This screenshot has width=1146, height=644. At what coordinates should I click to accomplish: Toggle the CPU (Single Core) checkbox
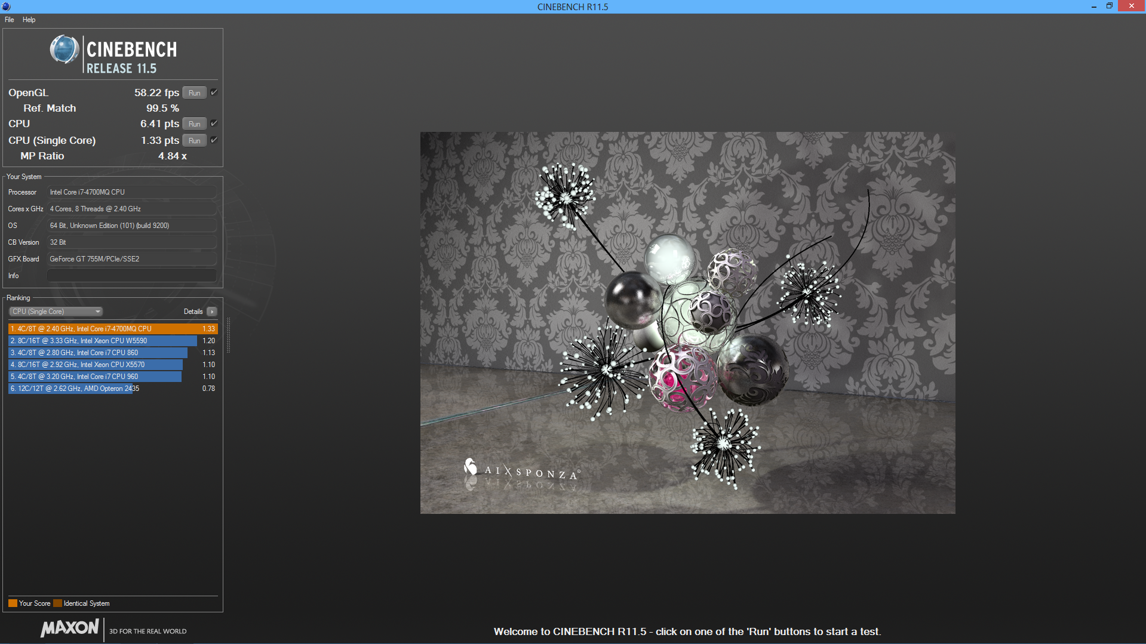pos(214,140)
